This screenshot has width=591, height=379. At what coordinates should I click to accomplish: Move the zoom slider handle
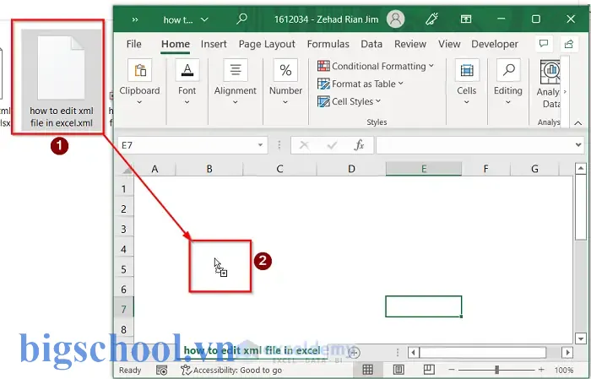click(x=496, y=370)
